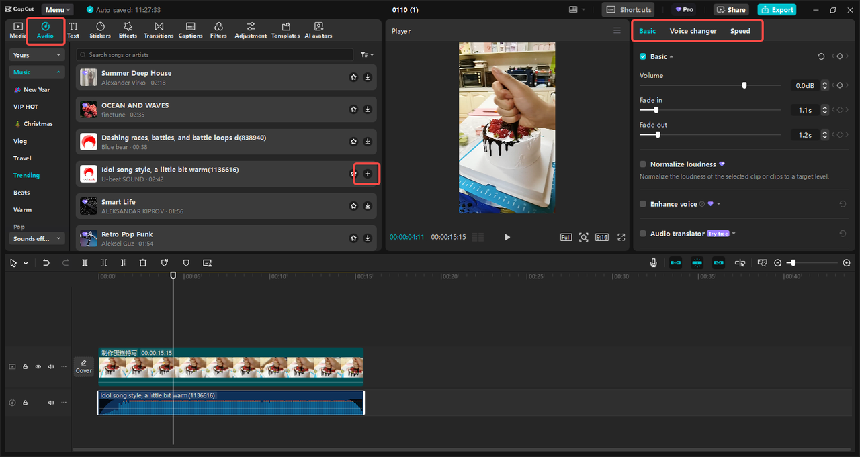The height and width of the screenshot is (457, 860).
Task: Open the layout dropdown in title bar
Action: 577,10
